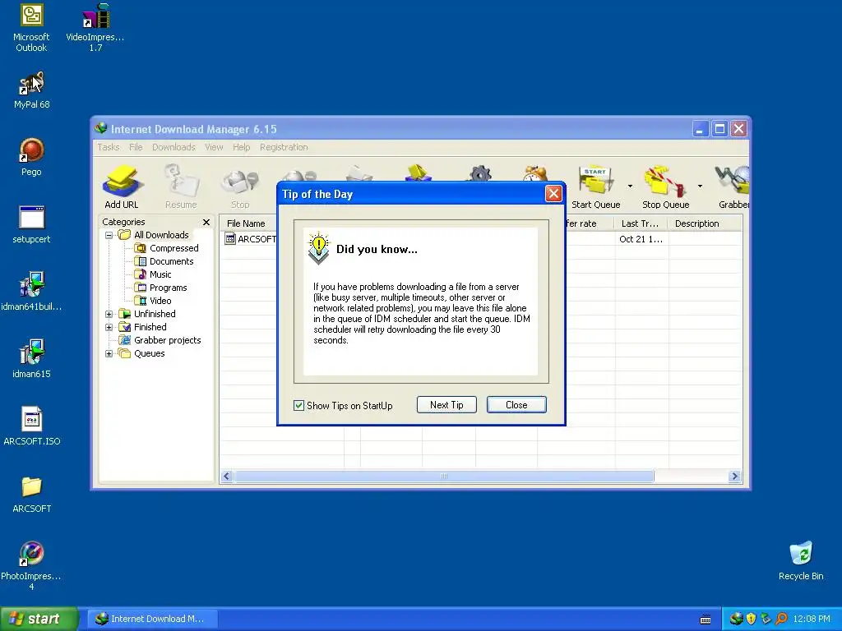Click lightbulb icon in Tip of the Day
This screenshot has height=631, width=842.
pyautogui.click(x=318, y=248)
